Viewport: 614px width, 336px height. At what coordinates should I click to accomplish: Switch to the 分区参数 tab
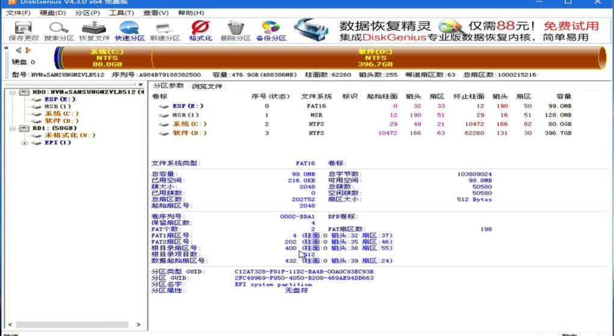[169, 86]
